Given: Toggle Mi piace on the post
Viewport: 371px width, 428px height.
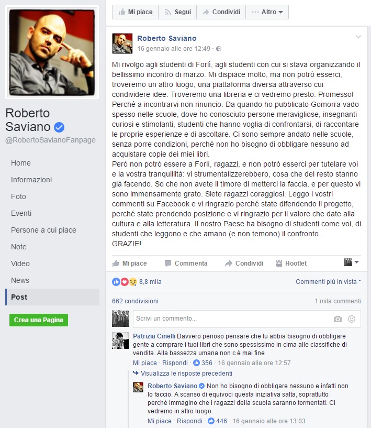Looking at the screenshot, I should 129,264.
